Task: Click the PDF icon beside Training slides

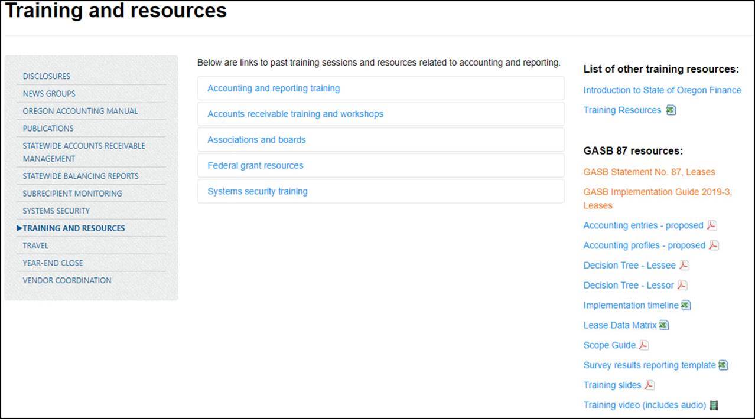Action: pyautogui.click(x=649, y=385)
